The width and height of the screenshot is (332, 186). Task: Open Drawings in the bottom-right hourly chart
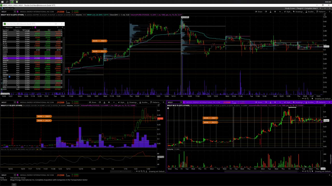[x=298, y=102]
